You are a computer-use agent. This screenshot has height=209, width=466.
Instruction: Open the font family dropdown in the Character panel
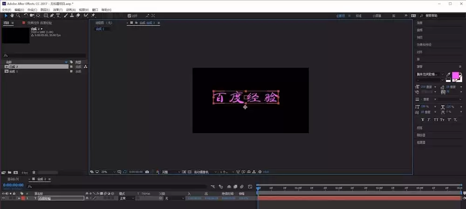(x=430, y=74)
